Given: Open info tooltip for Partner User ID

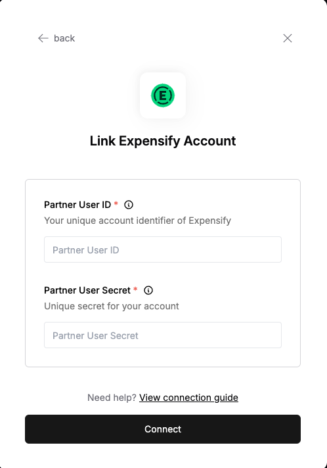Looking at the screenshot, I should (x=129, y=205).
